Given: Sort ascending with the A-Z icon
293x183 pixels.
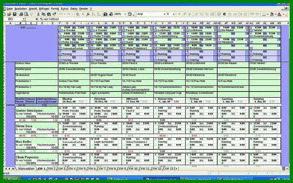Looking at the screenshot, I should point(93,14).
